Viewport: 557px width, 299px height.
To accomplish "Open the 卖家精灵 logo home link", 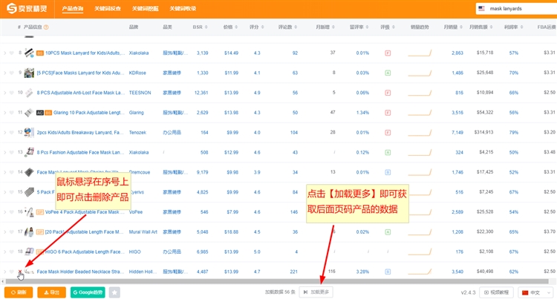I will click(x=27, y=8).
